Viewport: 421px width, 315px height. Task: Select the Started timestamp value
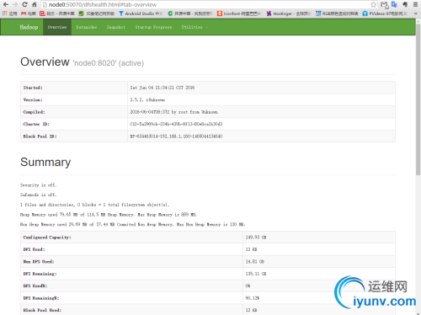[163, 88]
